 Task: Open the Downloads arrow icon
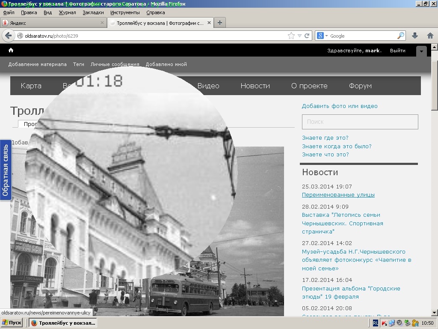[415, 36]
